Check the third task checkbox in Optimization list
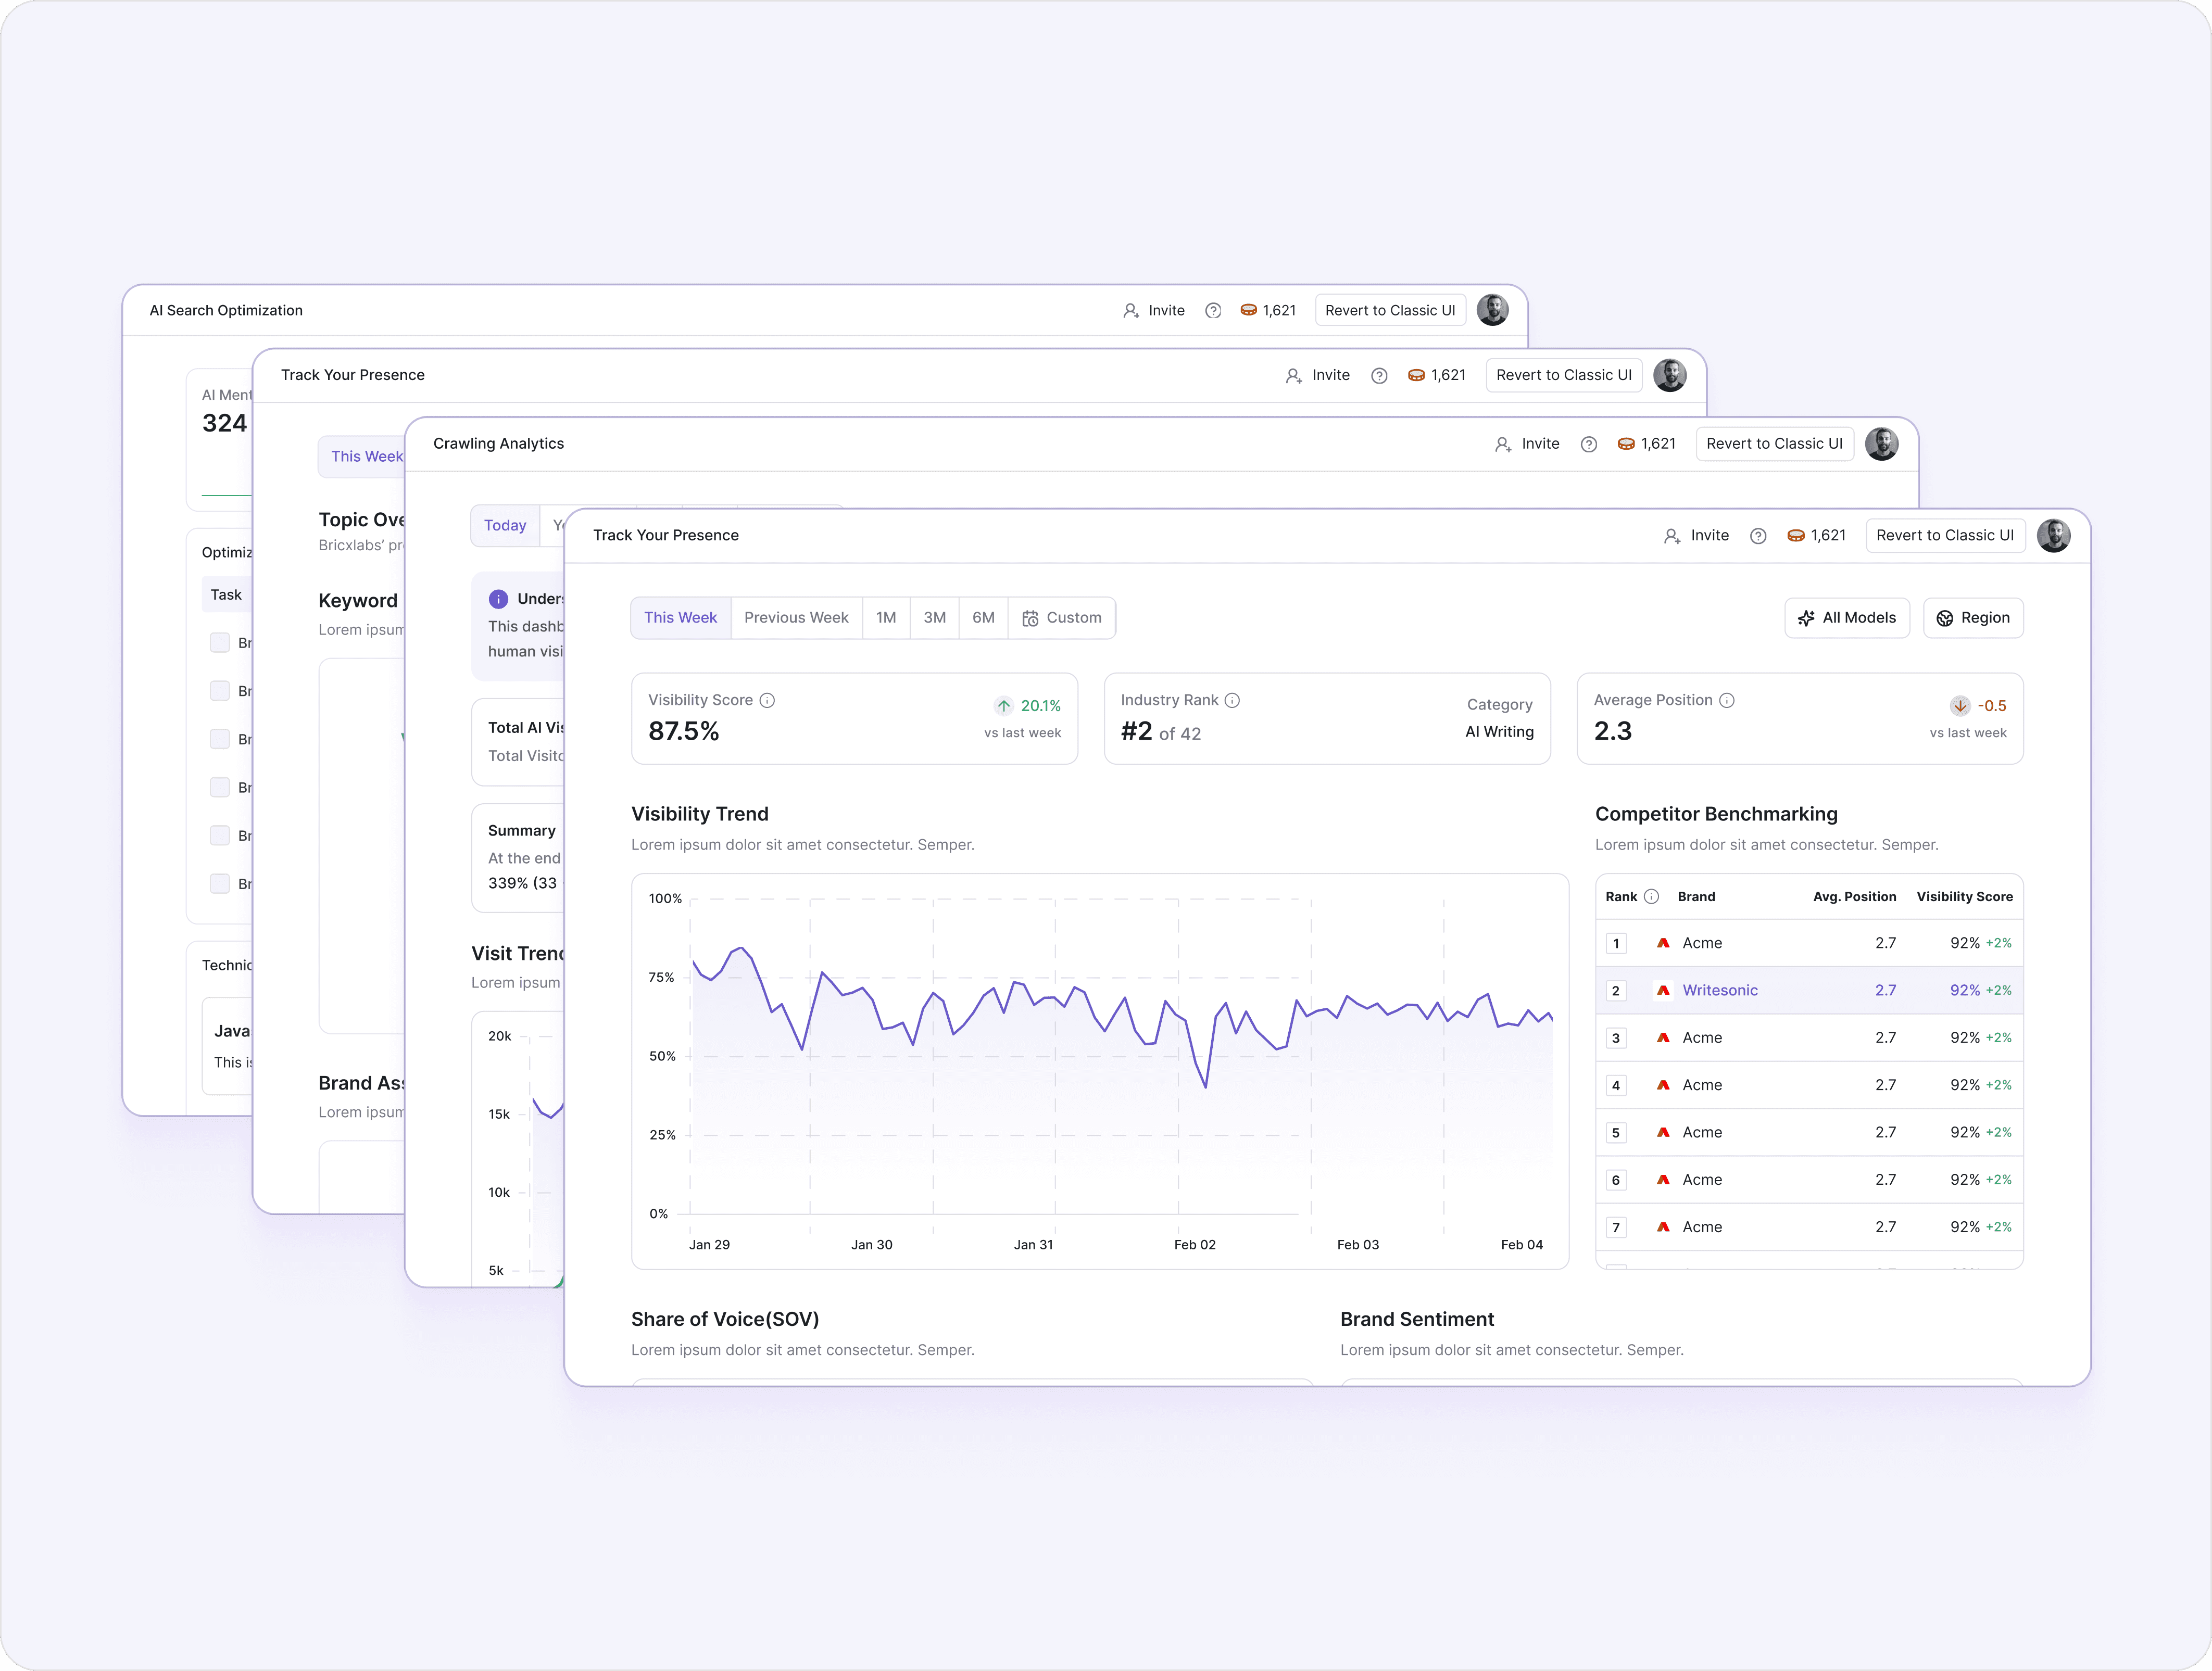The width and height of the screenshot is (2212, 1671). [220, 739]
